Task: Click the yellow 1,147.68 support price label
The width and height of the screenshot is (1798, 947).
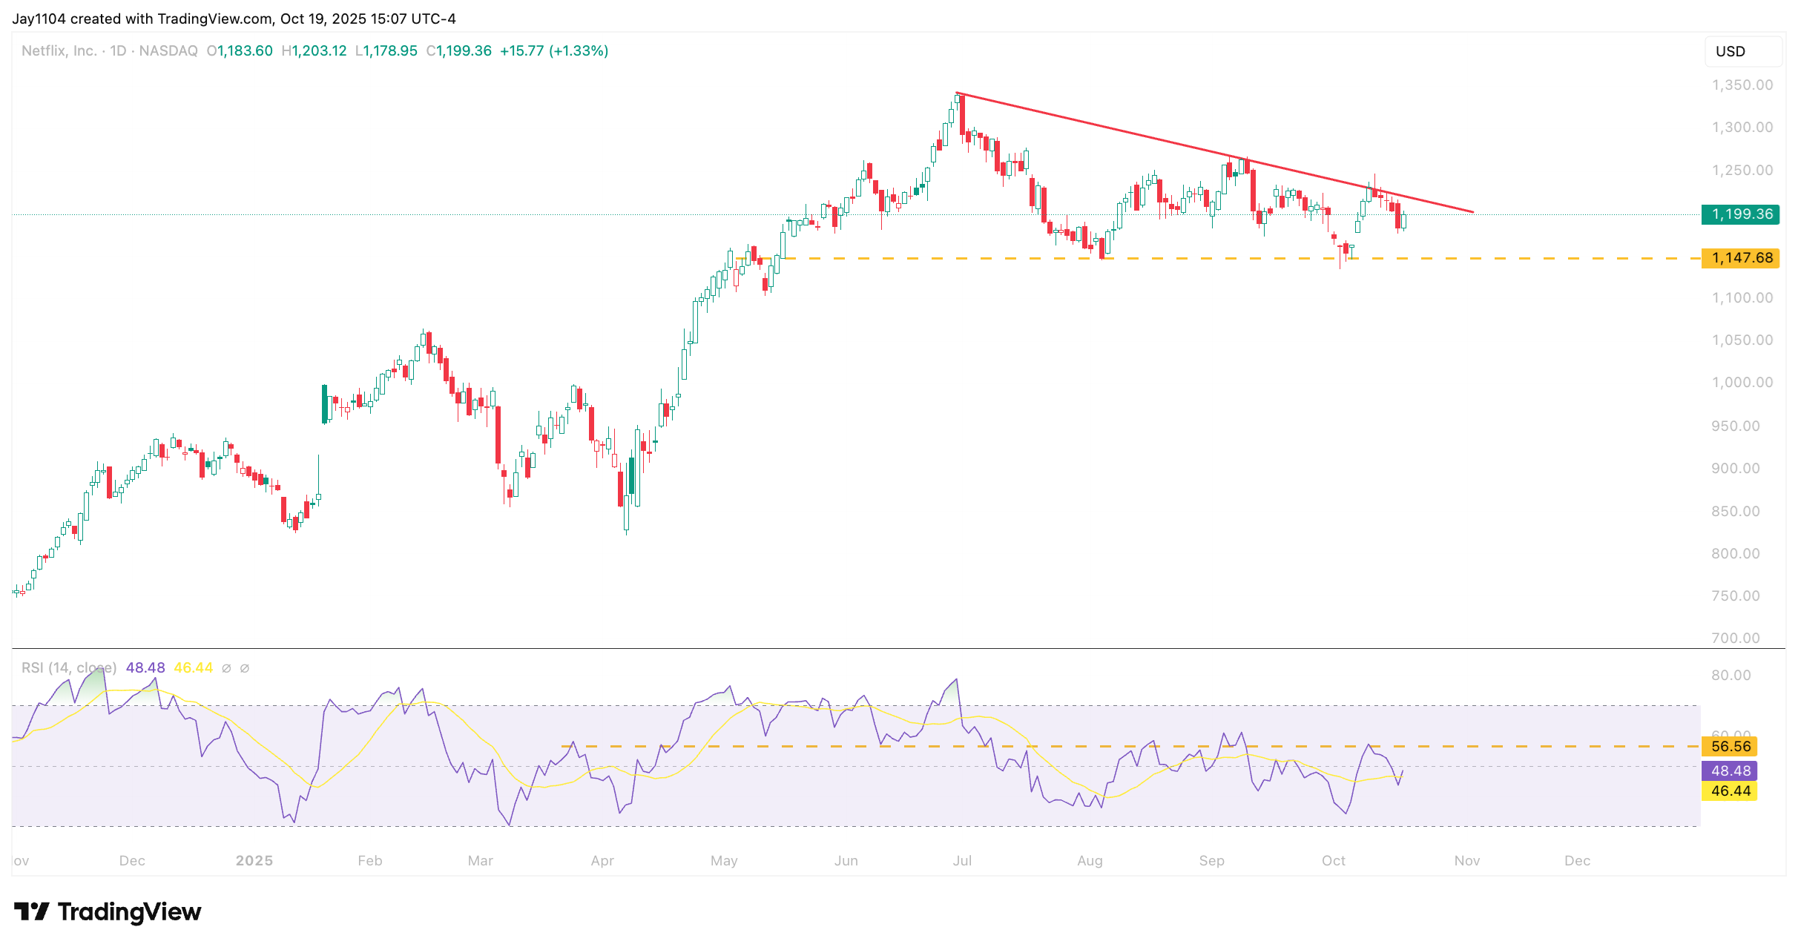Action: pos(1740,258)
